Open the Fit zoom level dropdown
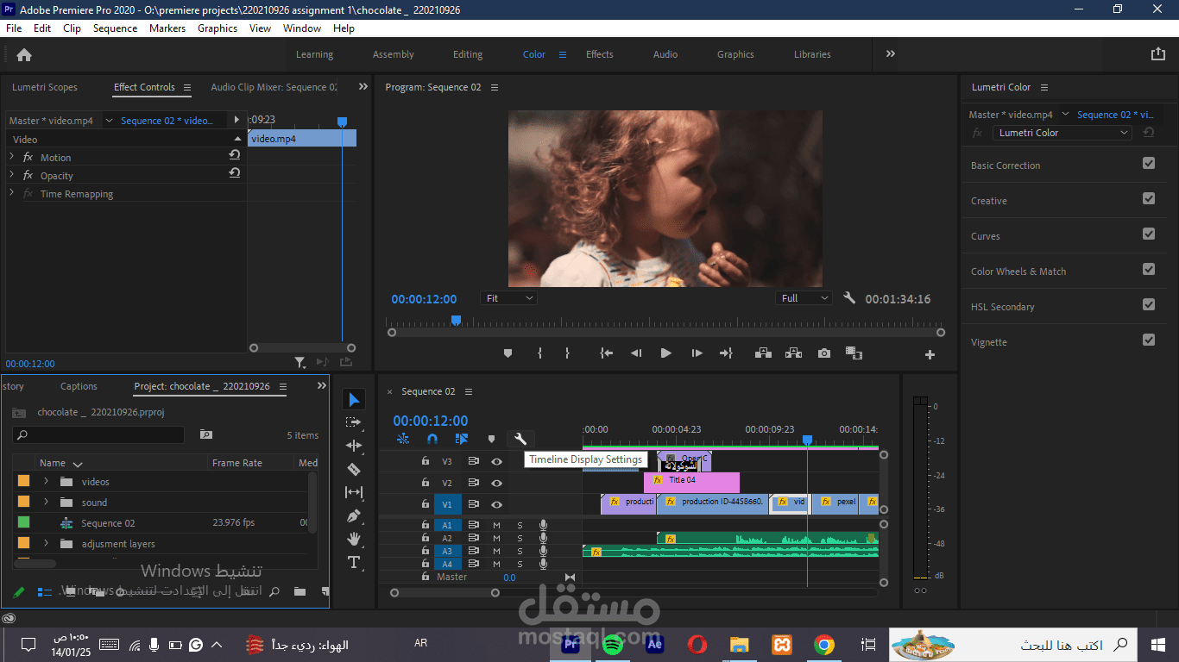The height and width of the screenshot is (662, 1179). pyautogui.click(x=509, y=298)
